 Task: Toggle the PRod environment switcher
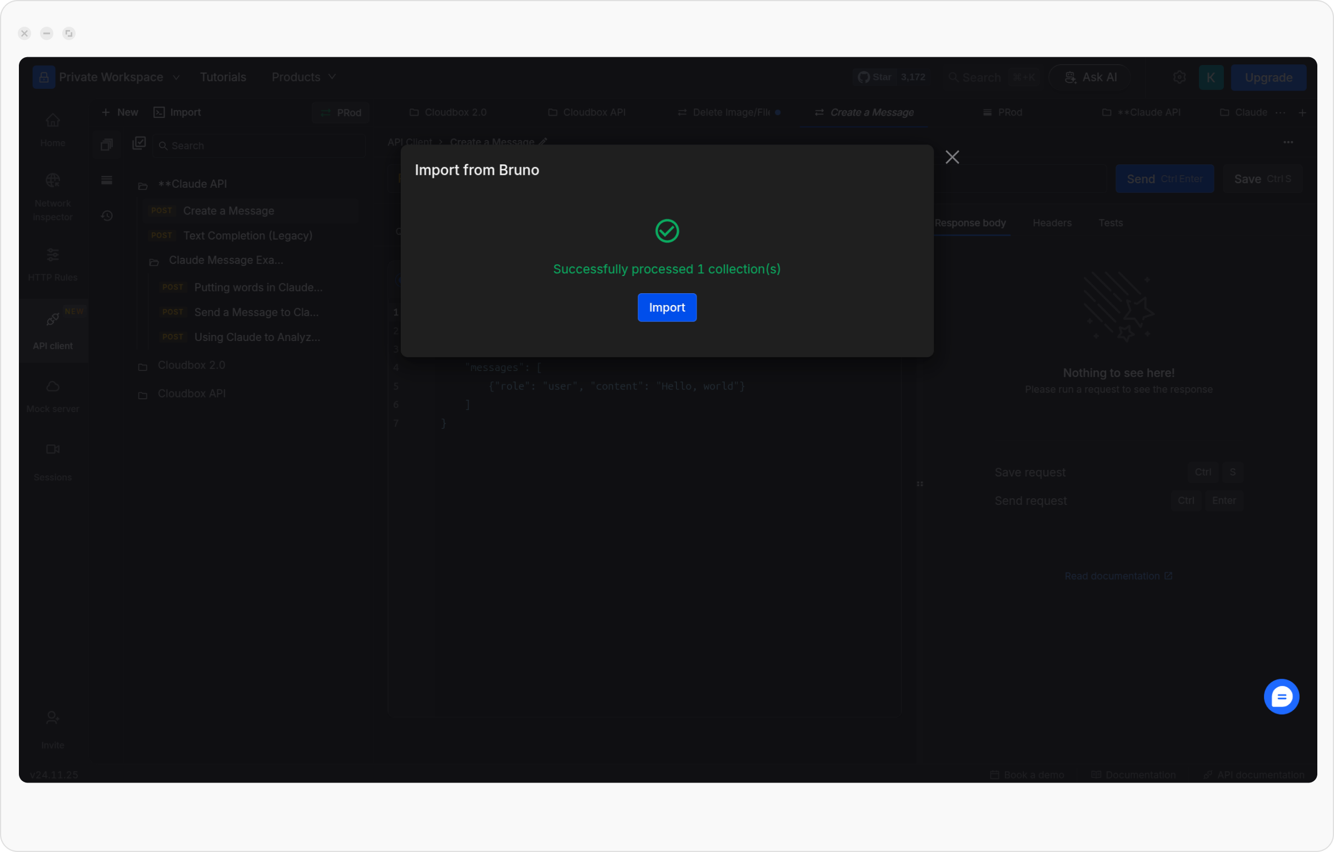[341, 113]
